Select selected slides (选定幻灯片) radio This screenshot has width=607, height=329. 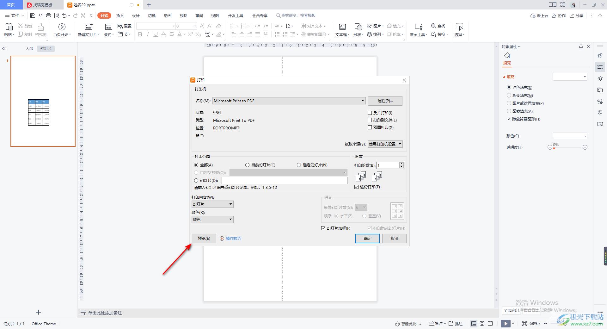(x=299, y=165)
